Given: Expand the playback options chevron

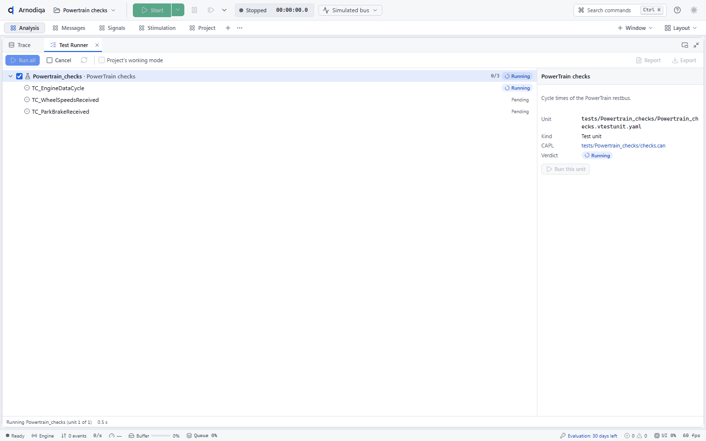Looking at the screenshot, I should coord(224,10).
